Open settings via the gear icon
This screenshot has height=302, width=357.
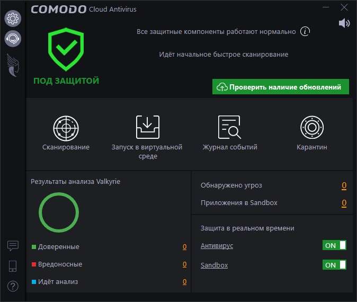(13, 19)
